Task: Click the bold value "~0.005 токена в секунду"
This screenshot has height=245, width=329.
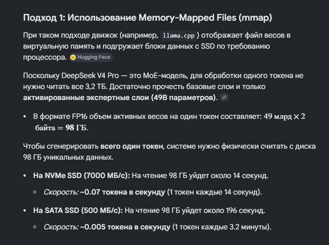Action: [x=125, y=227]
